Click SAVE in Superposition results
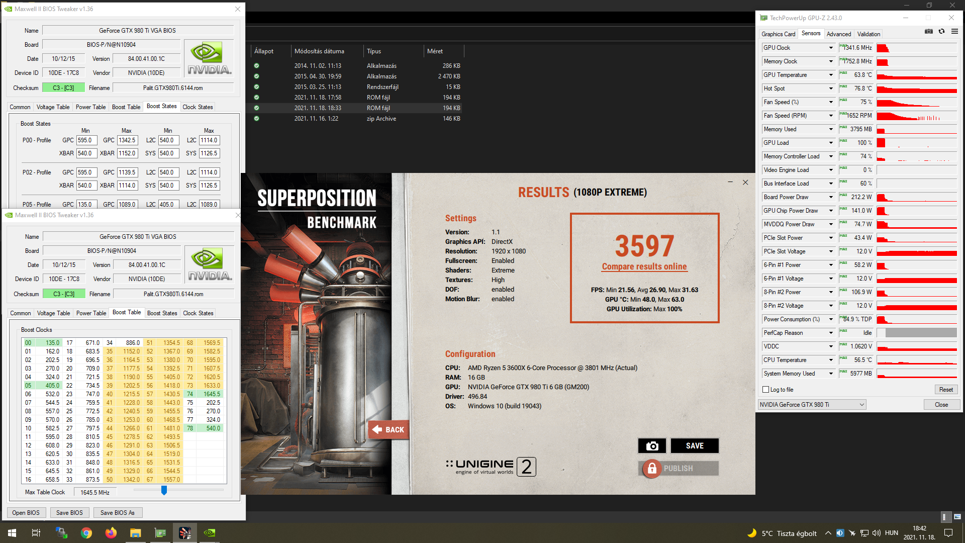The image size is (965, 543). pos(695,446)
